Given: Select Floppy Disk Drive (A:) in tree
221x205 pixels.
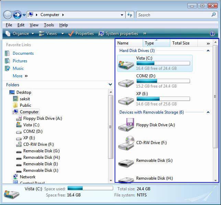Looking at the screenshot, I should point(43,118).
